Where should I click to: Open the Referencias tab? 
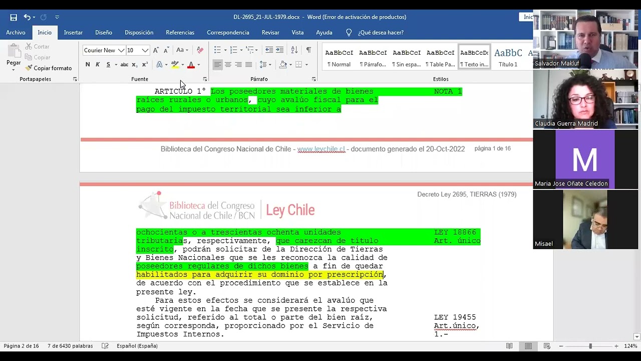click(x=180, y=33)
